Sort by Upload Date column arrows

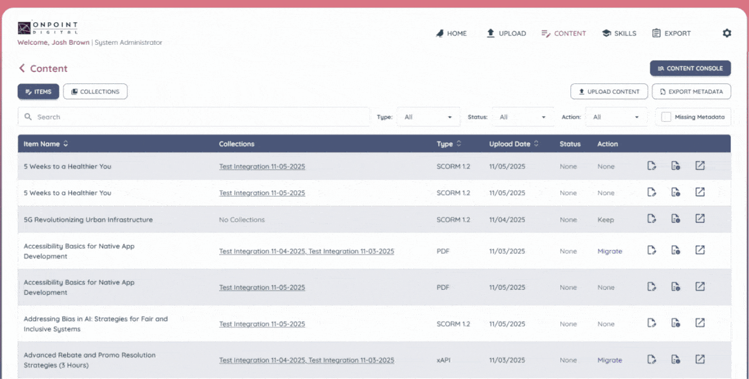[536, 144]
